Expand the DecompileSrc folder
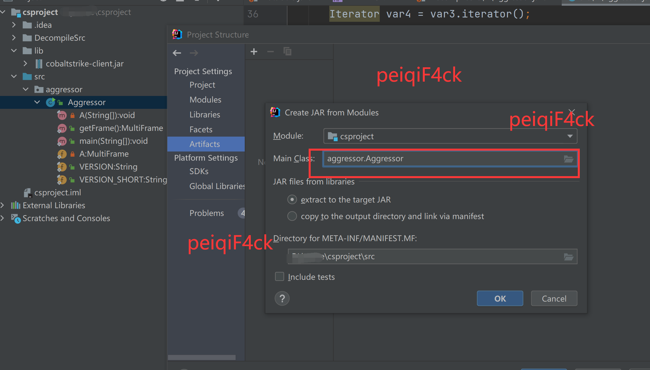This screenshot has width=650, height=370. [14, 38]
